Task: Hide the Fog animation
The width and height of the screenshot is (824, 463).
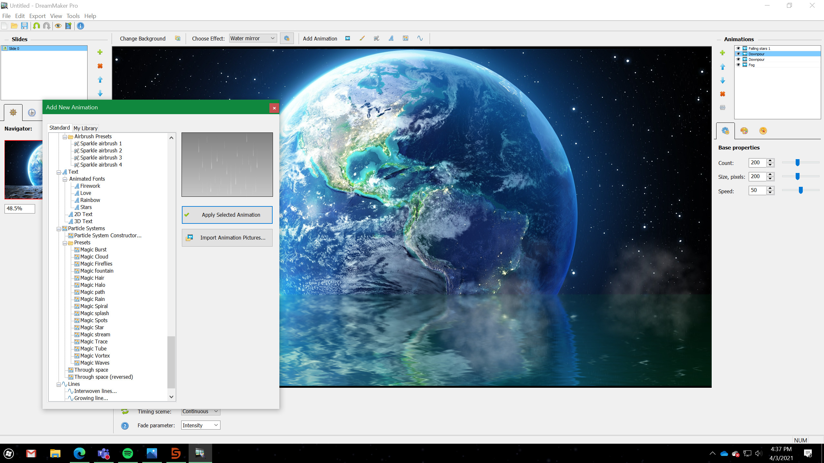Action: [738, 65]
